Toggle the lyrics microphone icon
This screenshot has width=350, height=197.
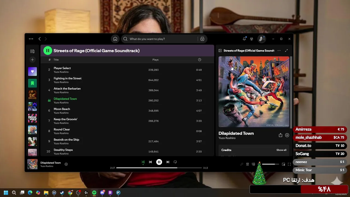click(242, 164)
